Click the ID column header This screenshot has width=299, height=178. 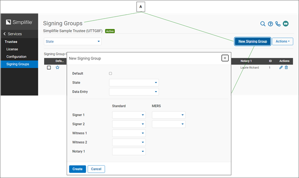click(x=270, y=61)
